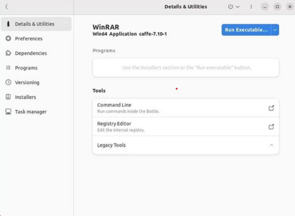
Task: Click the Dependencies puzzle icon
Action: (8, 53)
